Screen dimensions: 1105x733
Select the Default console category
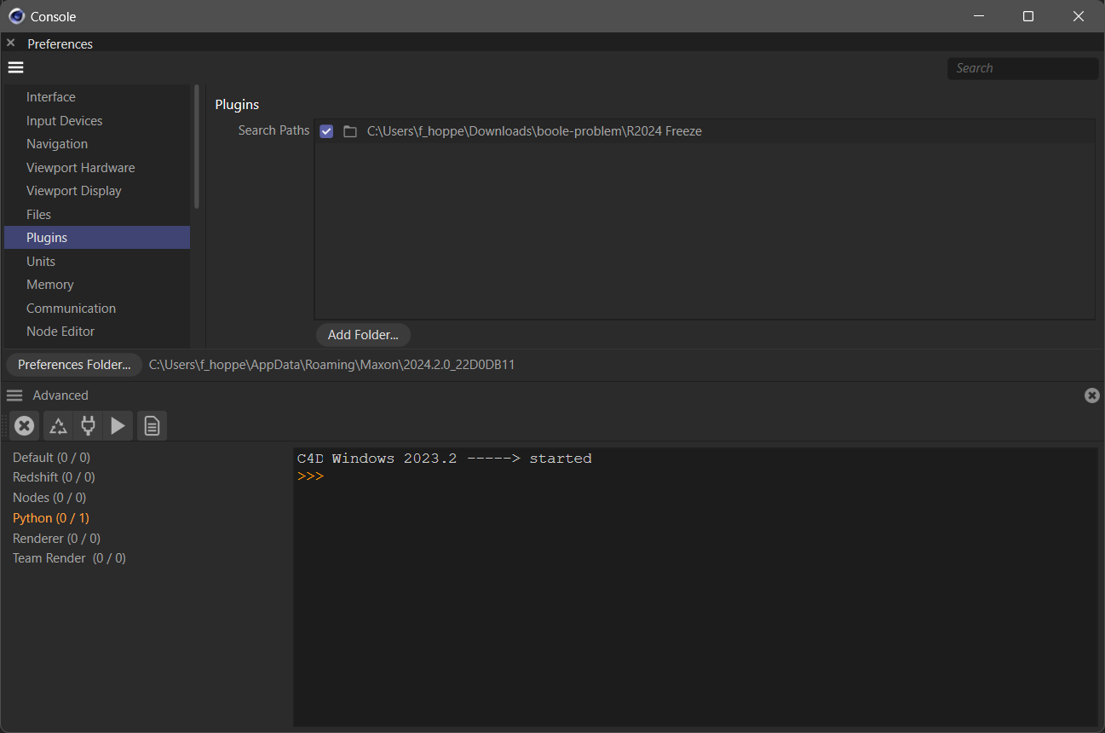[51, 458]
